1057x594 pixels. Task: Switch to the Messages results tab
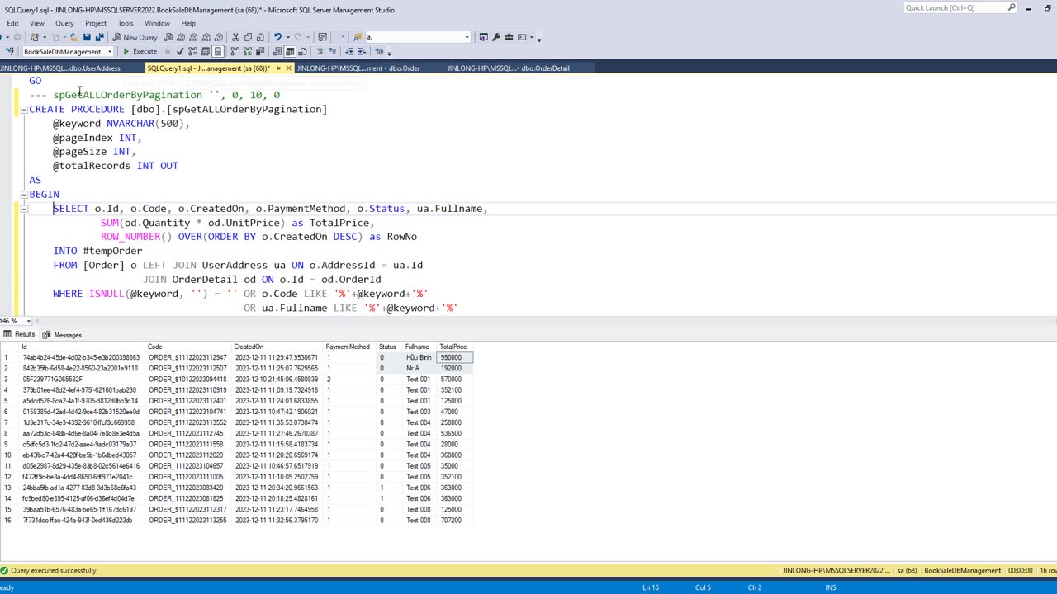[62, 335]
